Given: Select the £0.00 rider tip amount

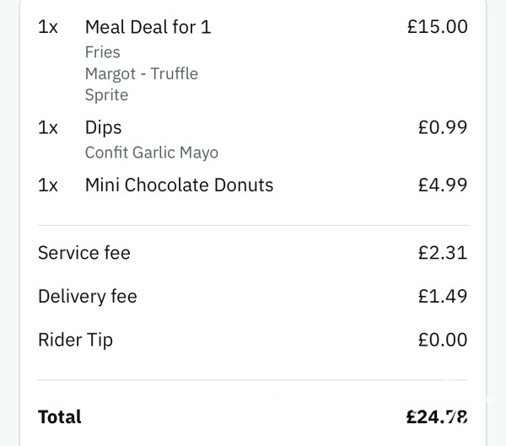Looking at the screenshot, I should coord(443,340).
